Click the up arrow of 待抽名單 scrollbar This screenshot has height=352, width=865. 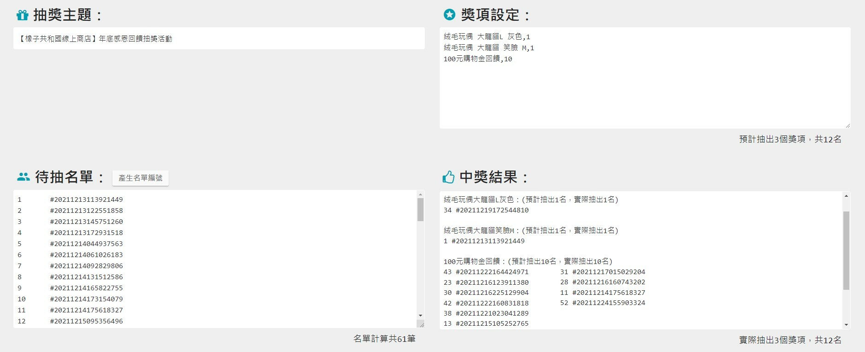pyautogui.click(x=420, y=195)
